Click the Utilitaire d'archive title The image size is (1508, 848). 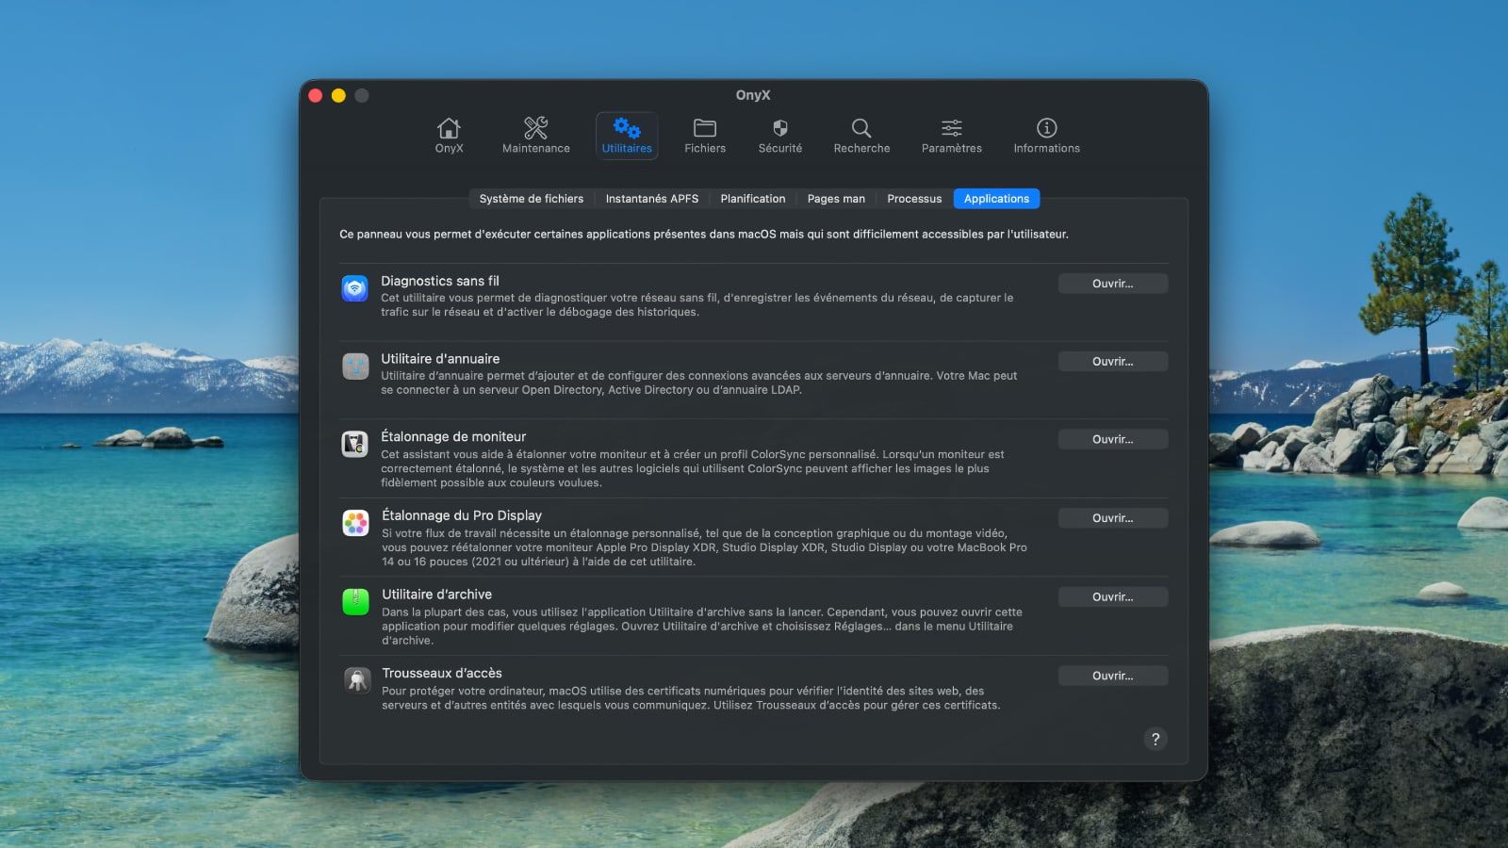coord(436,595)
